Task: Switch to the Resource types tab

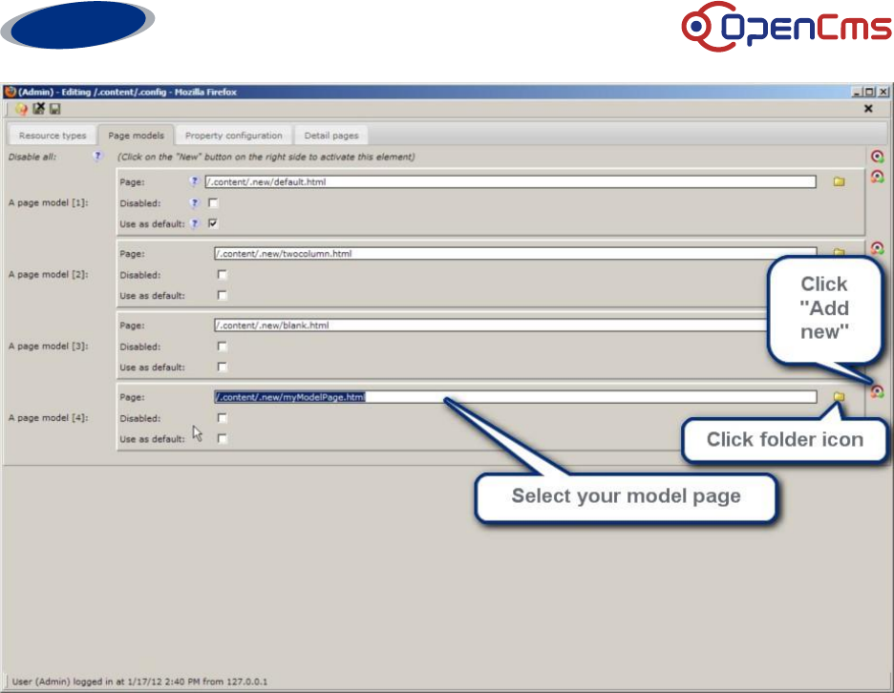Action: pyautogui.click(x=53, y=135)
